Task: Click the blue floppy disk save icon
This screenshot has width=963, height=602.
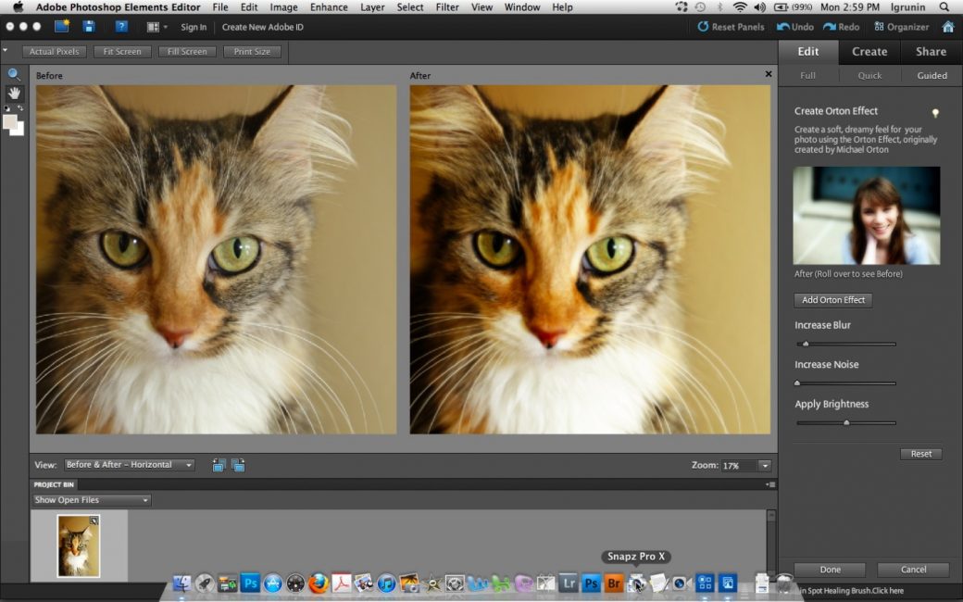Action: coord(89,27)
